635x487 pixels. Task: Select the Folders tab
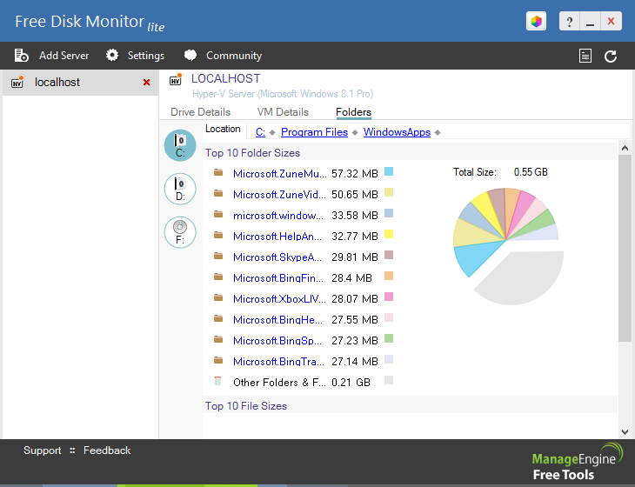coord(353,112)
